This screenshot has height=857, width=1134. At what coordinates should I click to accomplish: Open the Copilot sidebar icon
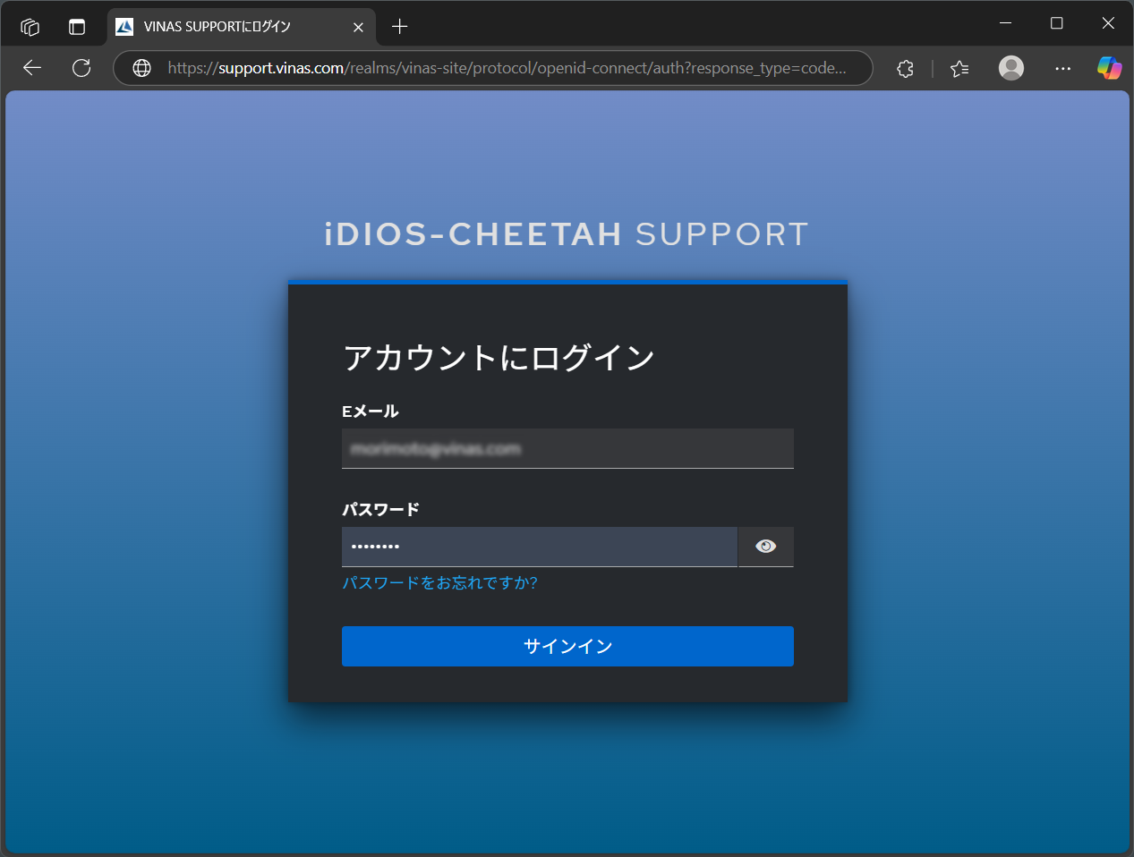(x=1110, y=68)
